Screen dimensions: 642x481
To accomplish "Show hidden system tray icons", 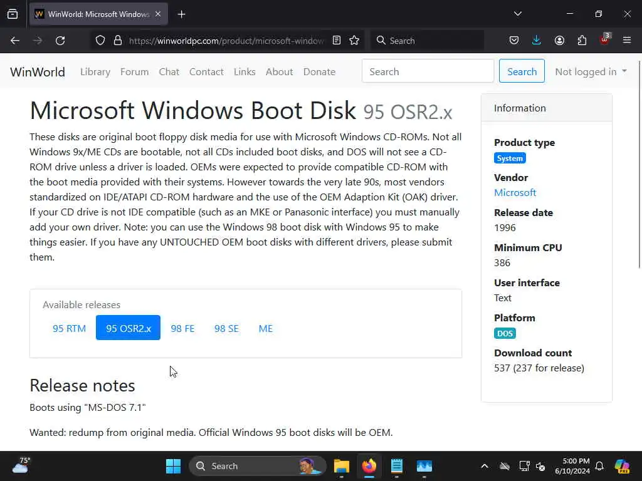I will [x=485, y=466].
